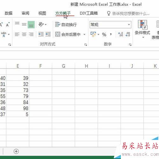Viewport: 159px width, 159px height.
Task: Click the increase font size icon
Action: tap(1, 24)
